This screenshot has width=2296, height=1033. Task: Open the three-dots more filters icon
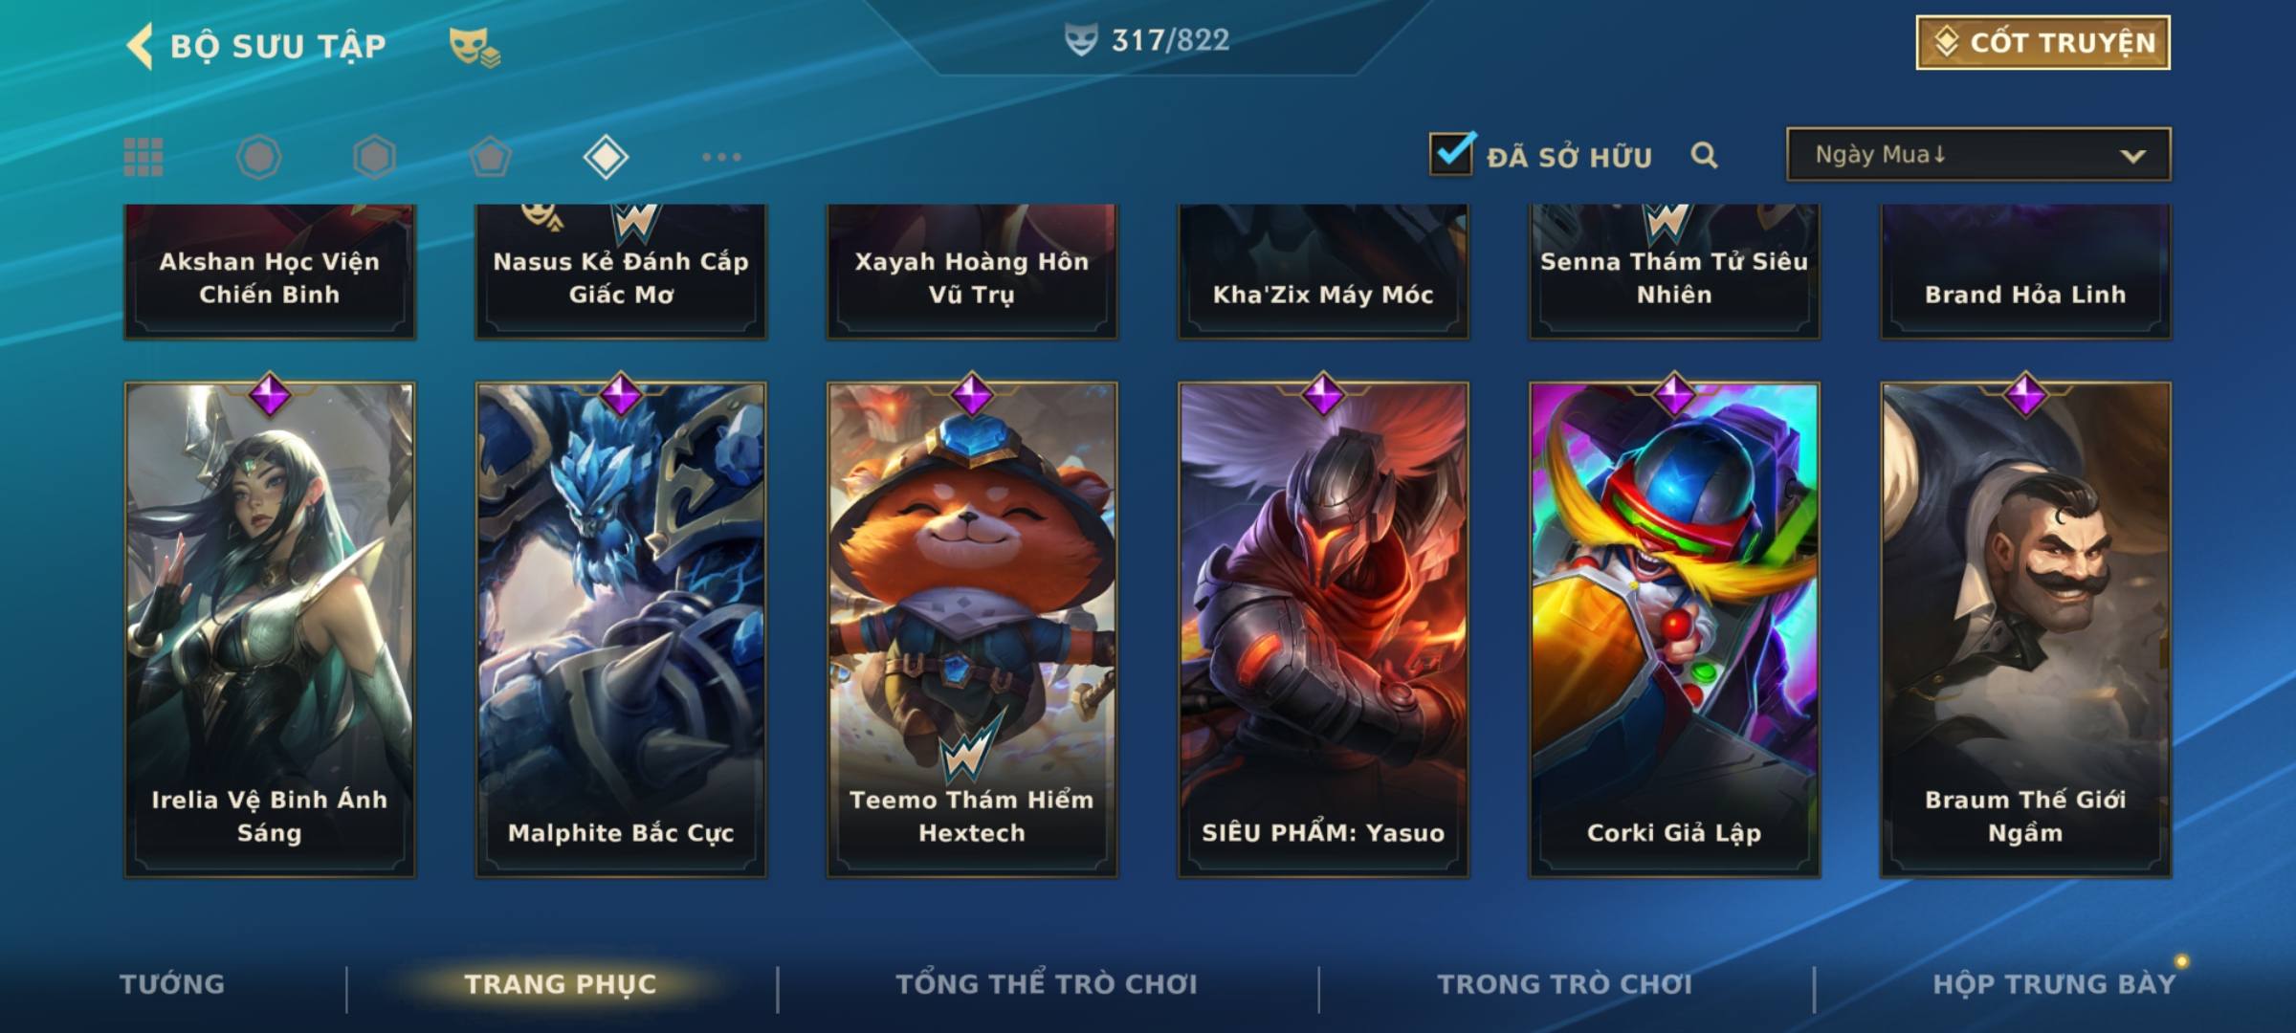pos(721,157)
